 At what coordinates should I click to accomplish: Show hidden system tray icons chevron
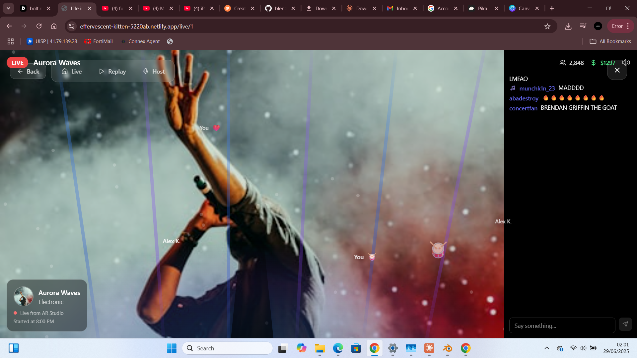pyautogui.click(x=546, y=348)
